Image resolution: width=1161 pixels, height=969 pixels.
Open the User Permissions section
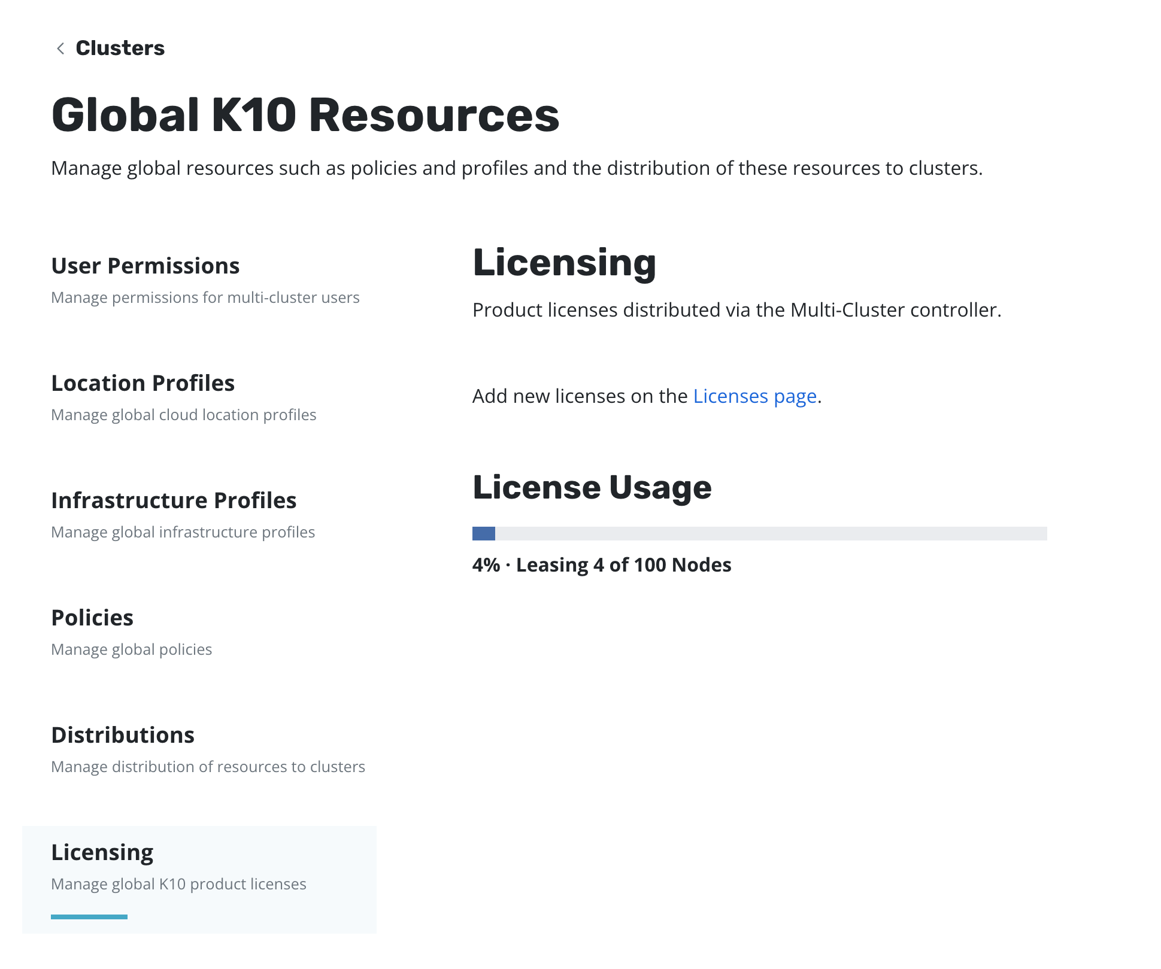(145, 266)
